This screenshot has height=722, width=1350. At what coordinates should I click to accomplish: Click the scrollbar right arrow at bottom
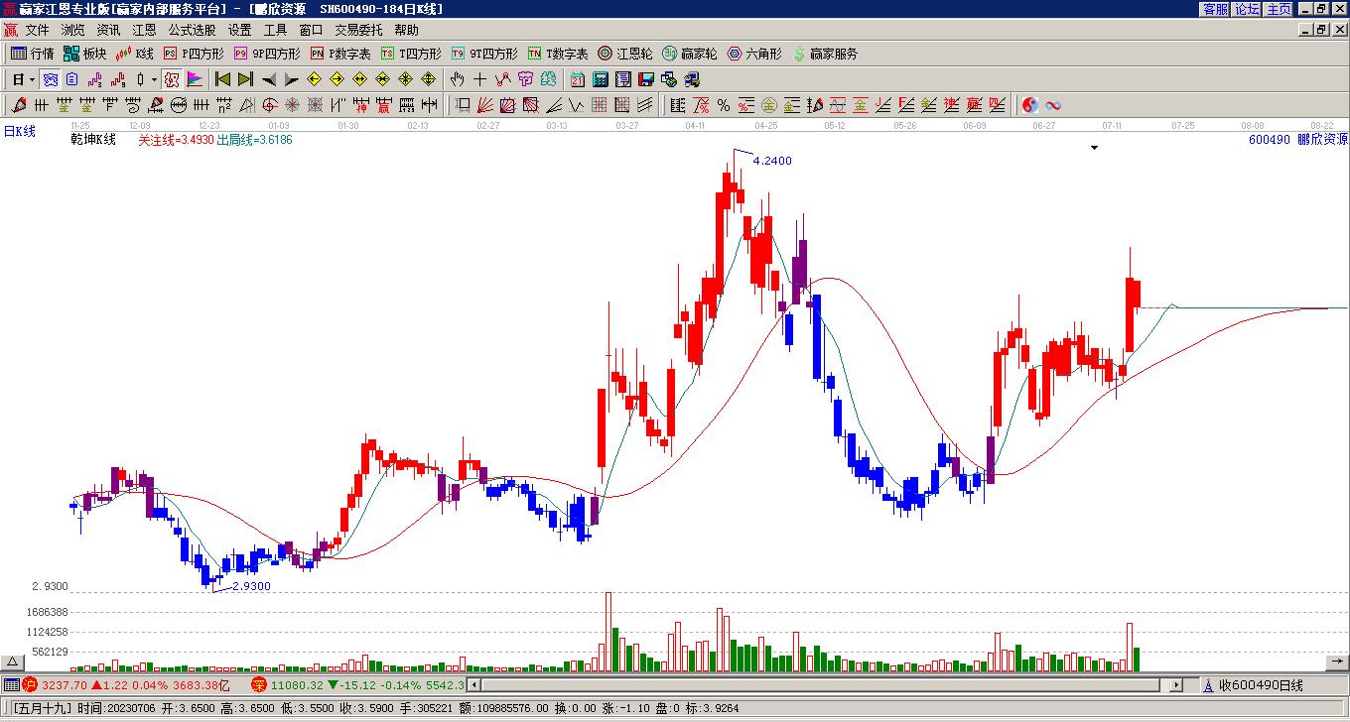click(x=1176, y=685)
